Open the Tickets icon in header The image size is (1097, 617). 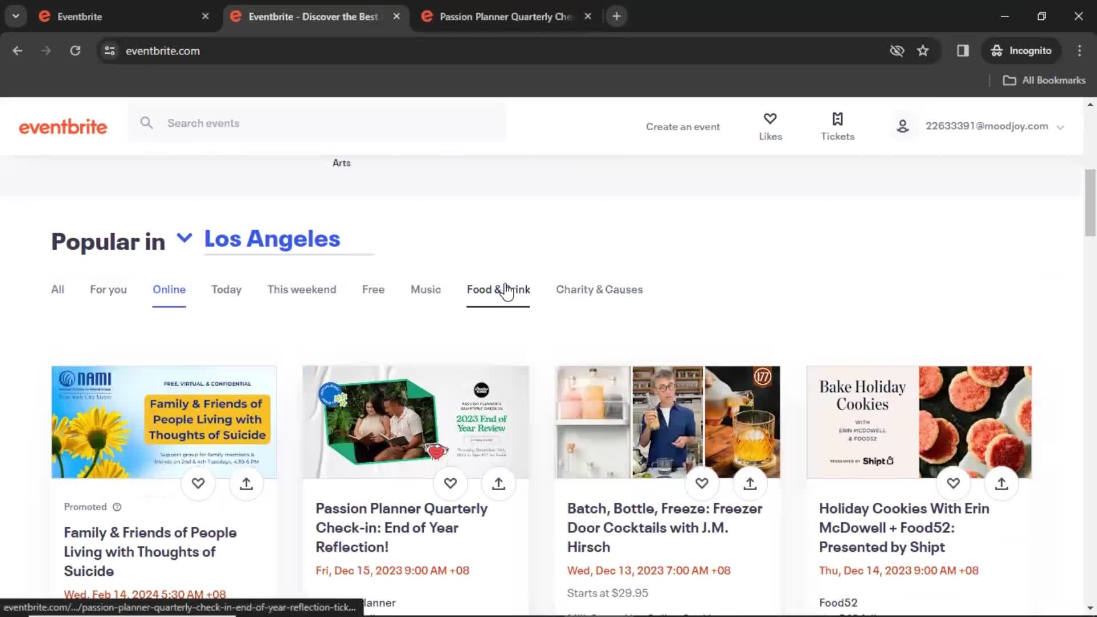point(838,119)
